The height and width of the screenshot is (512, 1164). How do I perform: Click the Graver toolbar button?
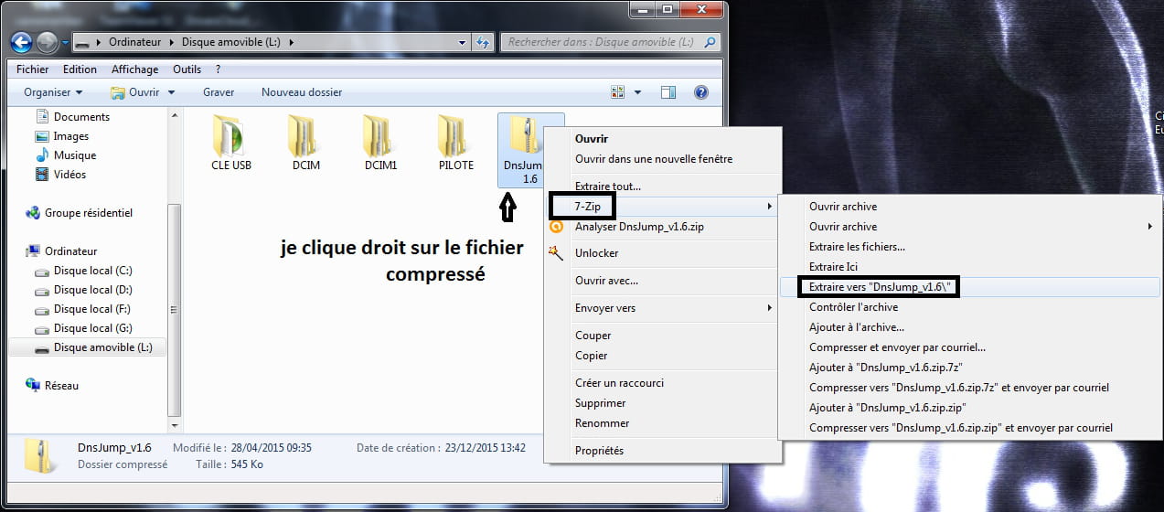click(x=219, y=92)
